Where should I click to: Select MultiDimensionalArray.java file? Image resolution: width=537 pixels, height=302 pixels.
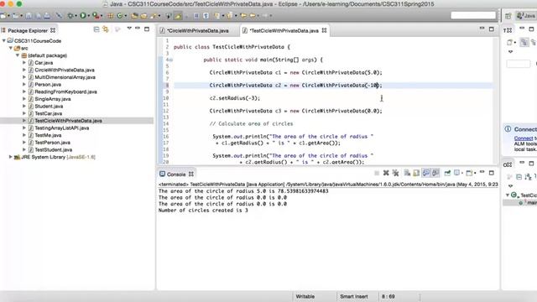(x=65, y=77)
